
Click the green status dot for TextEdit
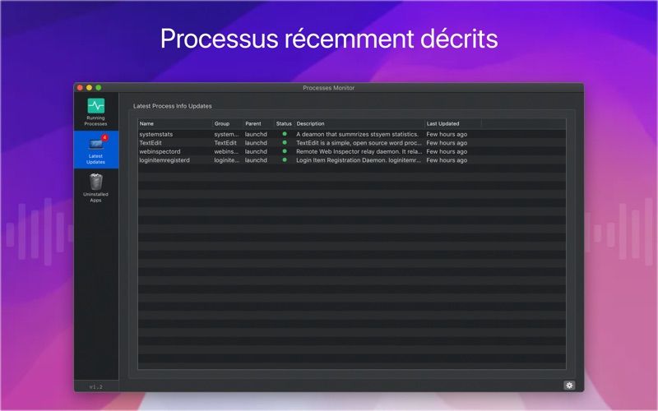(285, 142)
